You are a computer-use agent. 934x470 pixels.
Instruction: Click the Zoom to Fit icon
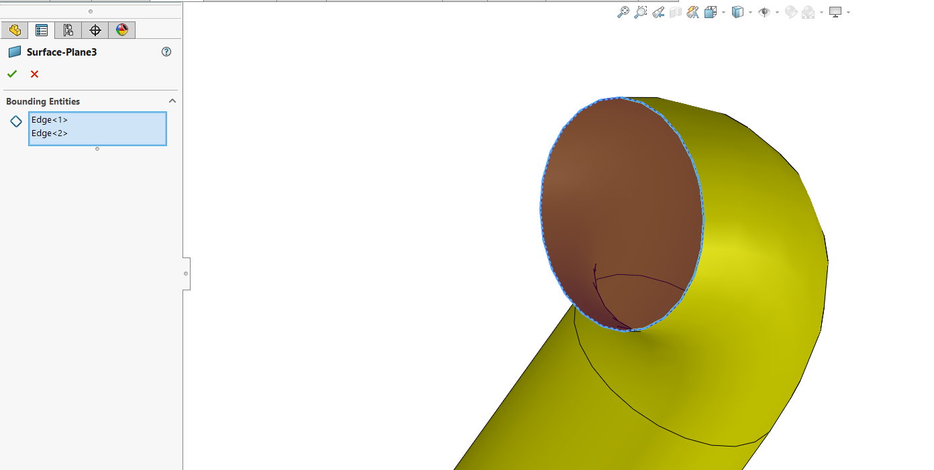pos(623,12)
